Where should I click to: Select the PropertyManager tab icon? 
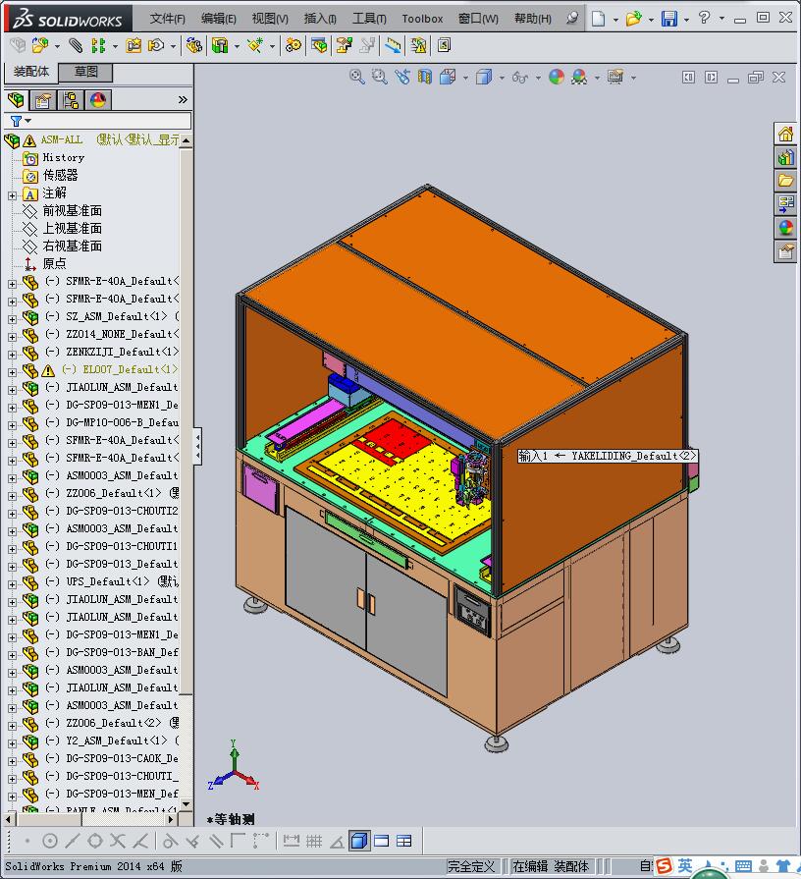[43, 100]
